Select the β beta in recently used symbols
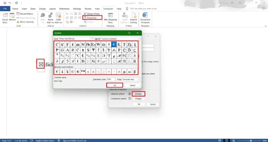Viewport: 268px width, 142px height. 135,72
